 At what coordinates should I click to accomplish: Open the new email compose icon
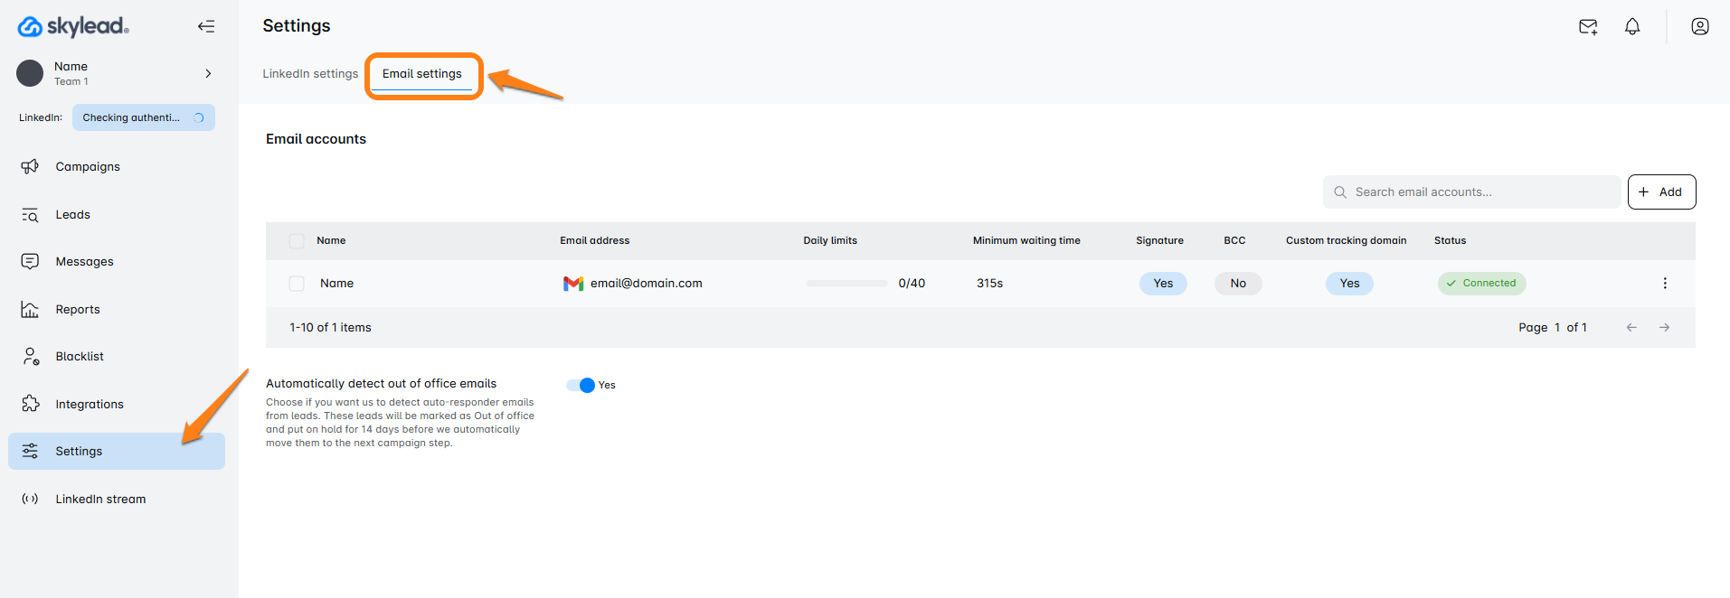(1587, 27)
